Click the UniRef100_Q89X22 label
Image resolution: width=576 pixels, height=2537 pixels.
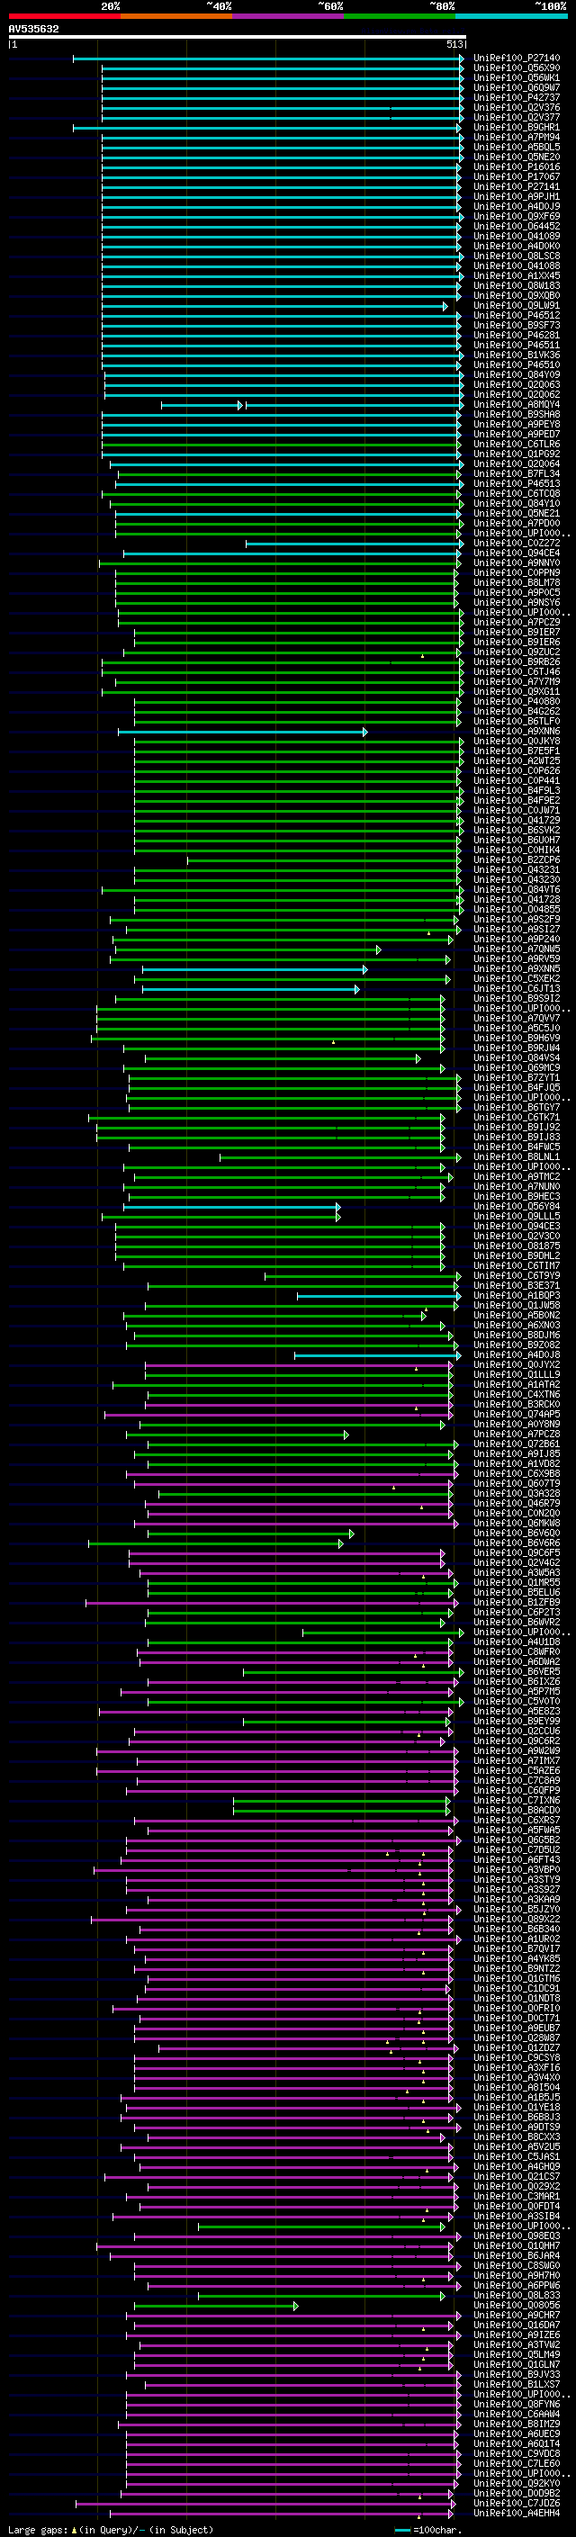516,1920
